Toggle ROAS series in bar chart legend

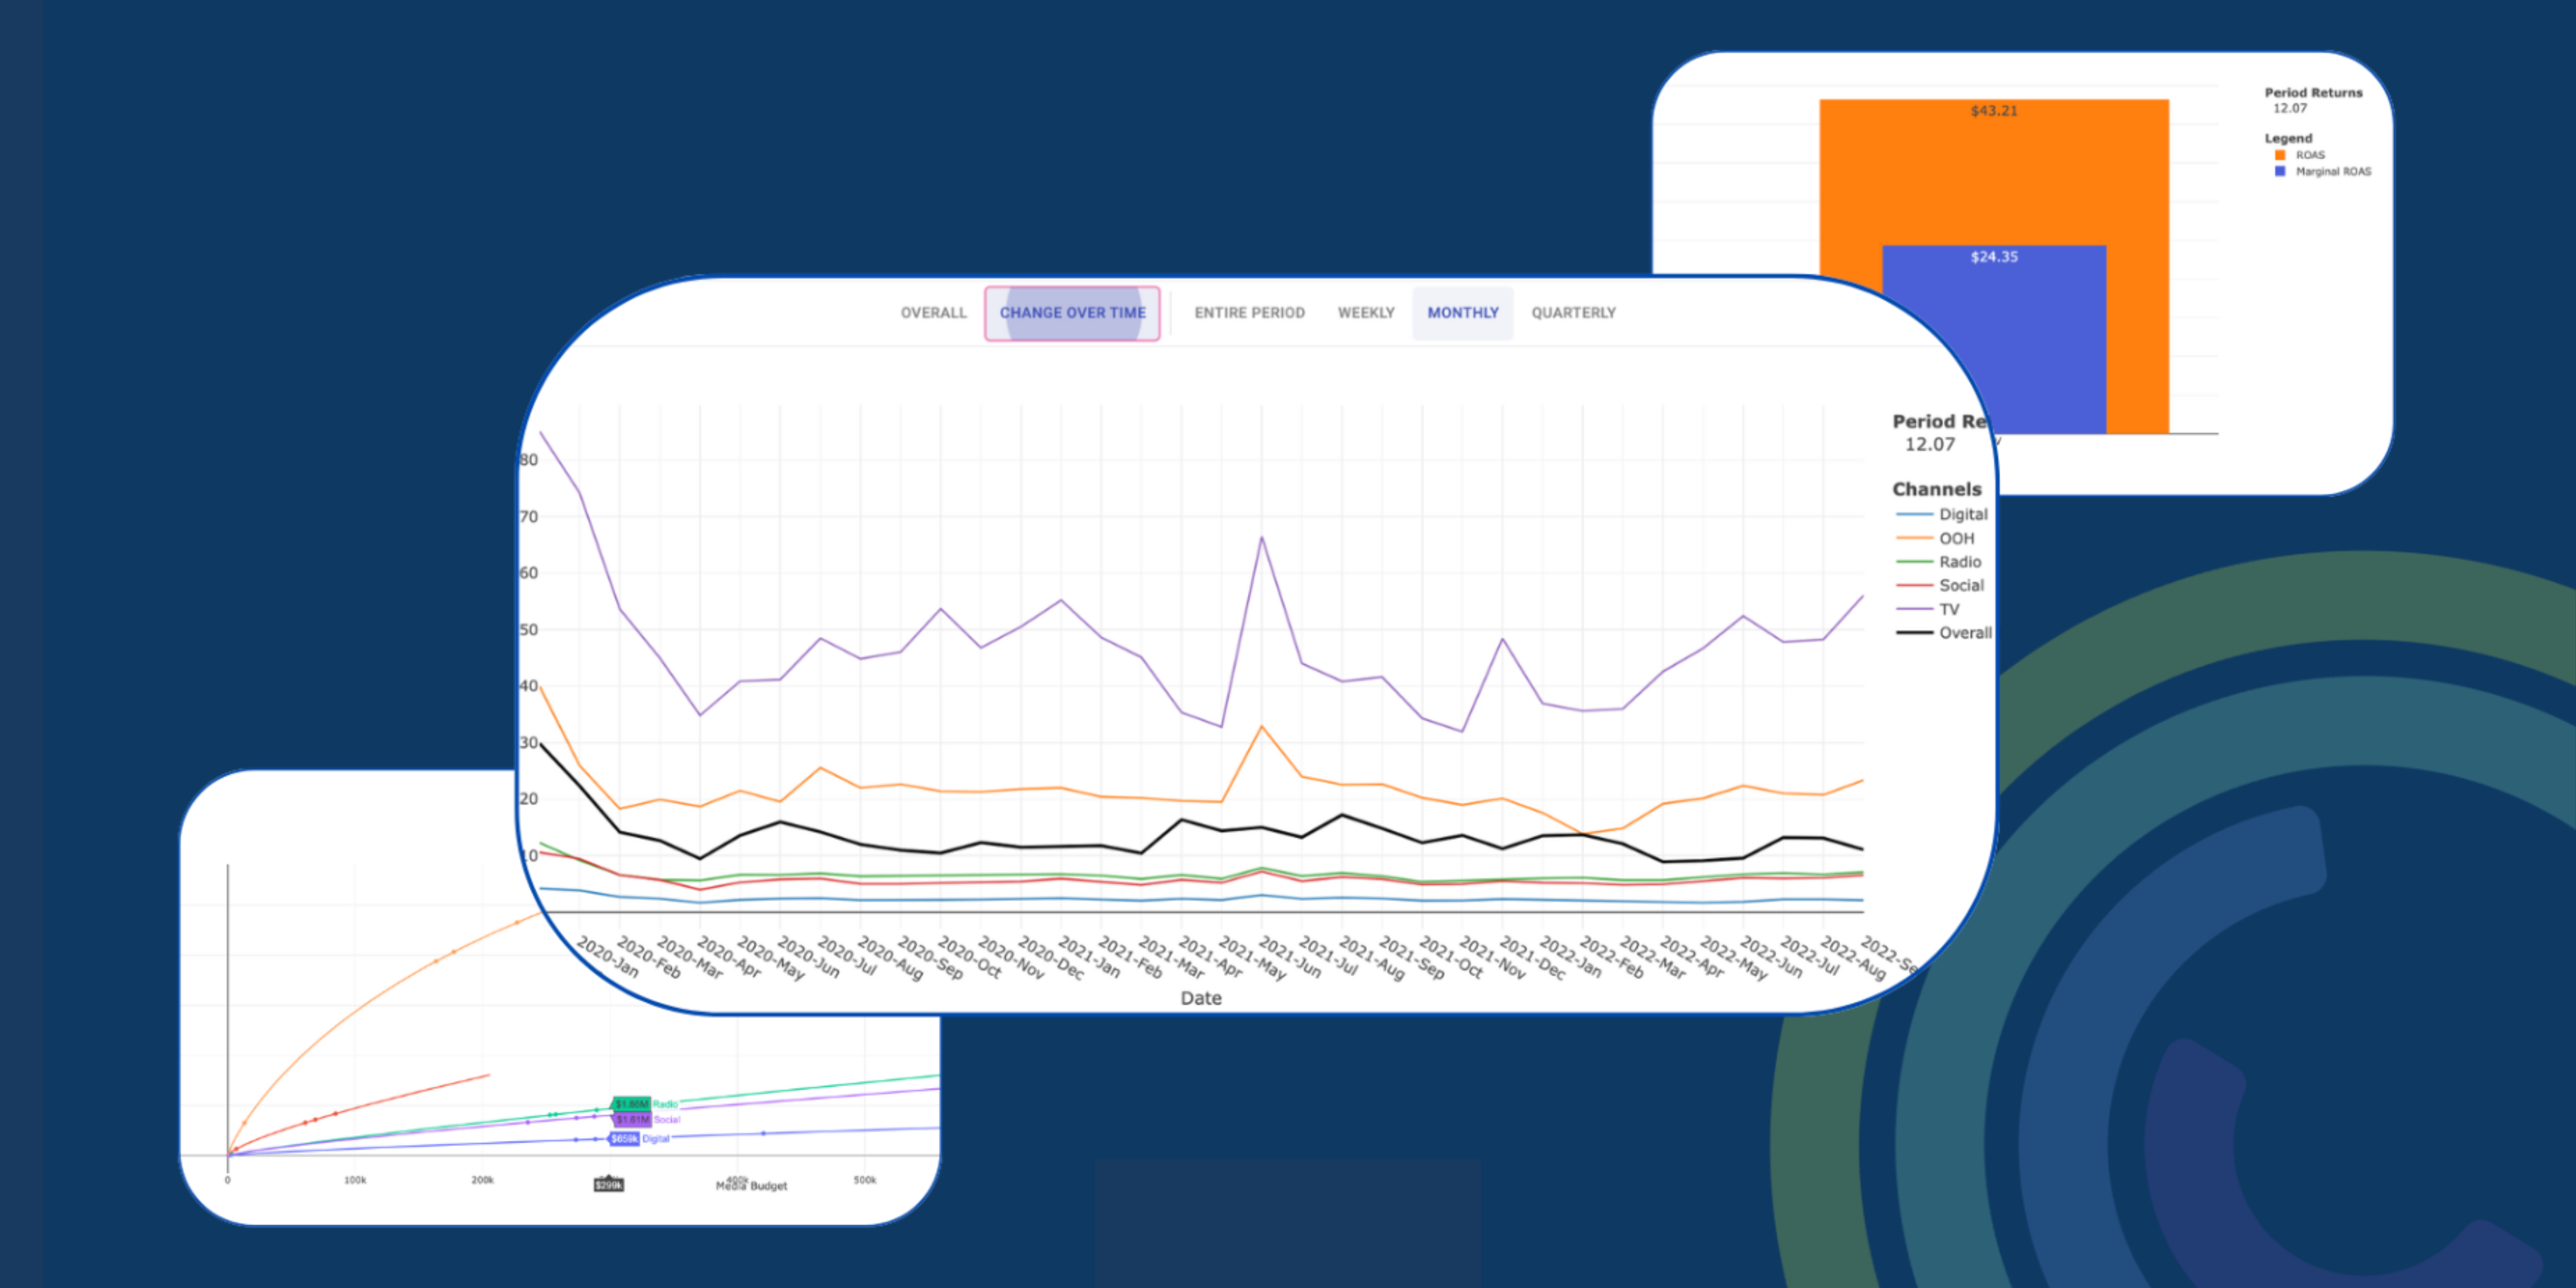(x=2300, y=155)
